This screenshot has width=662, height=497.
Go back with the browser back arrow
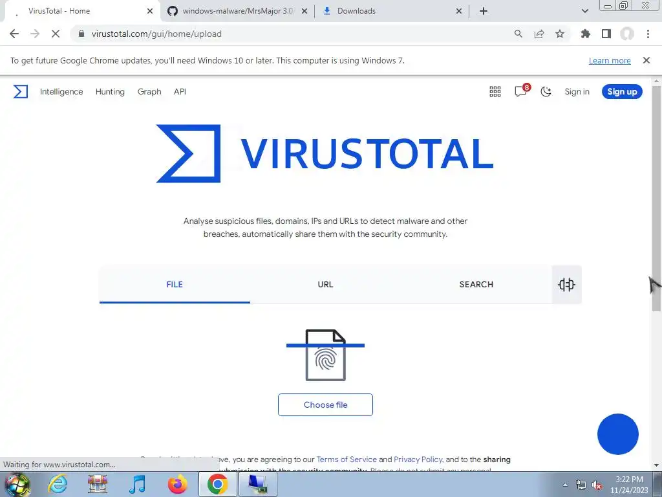coord(14,34)
